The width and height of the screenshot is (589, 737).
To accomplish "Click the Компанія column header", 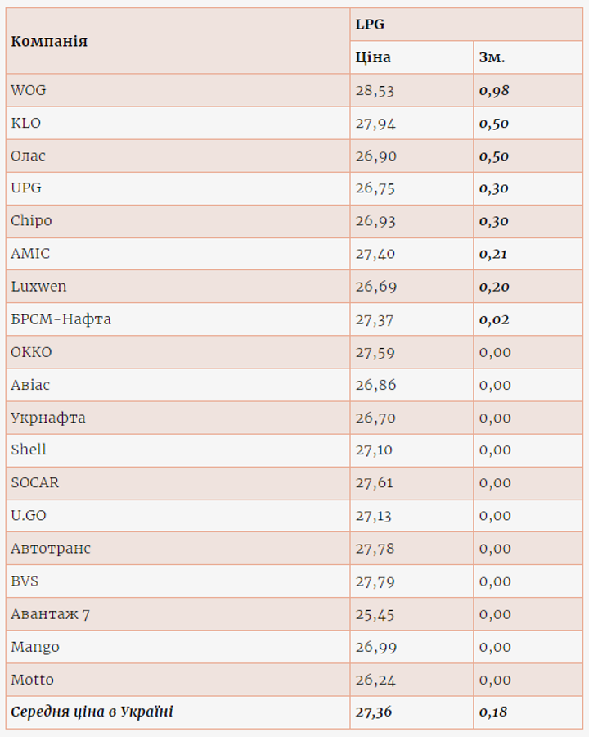I will (x=49, y=41).
